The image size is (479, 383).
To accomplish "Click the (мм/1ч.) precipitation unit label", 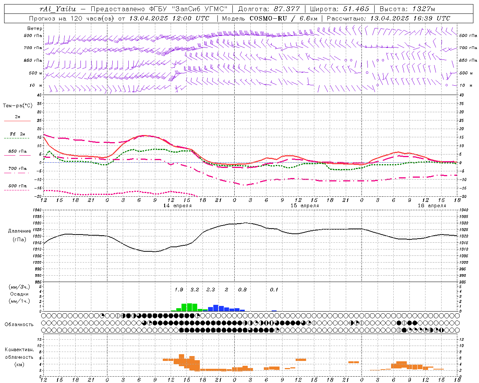I will tap(19, 301).
